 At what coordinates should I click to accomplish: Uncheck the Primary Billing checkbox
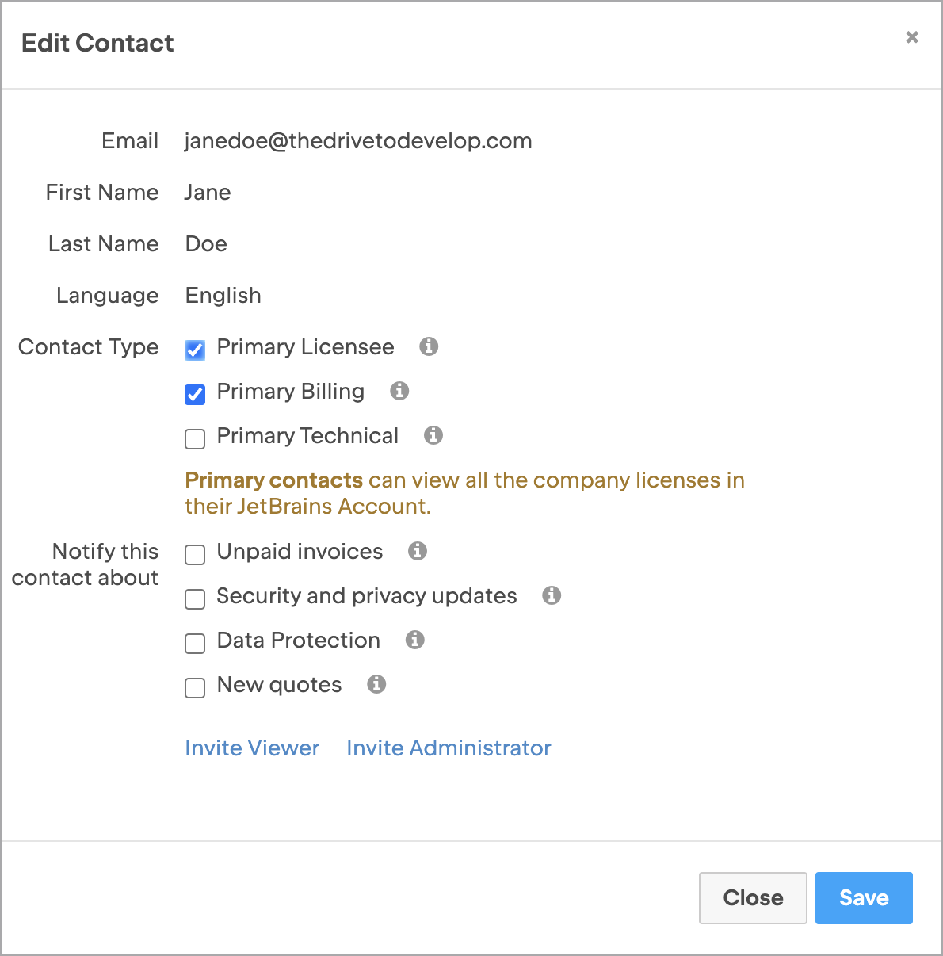pos(195,394)
